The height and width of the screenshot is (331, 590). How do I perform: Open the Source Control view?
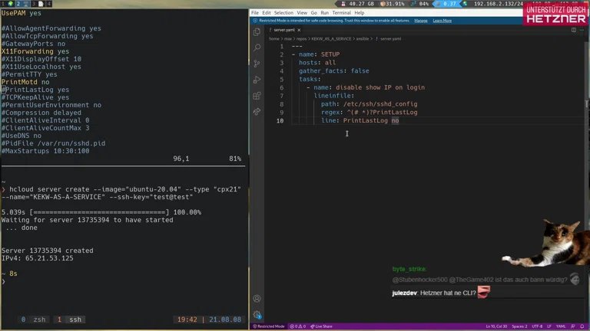point(257,64)
